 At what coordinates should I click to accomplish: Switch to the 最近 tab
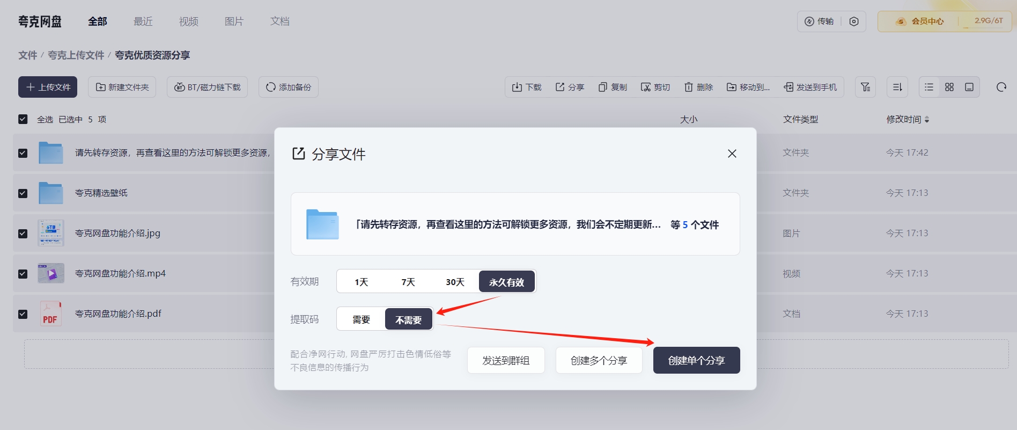point(143,21)
